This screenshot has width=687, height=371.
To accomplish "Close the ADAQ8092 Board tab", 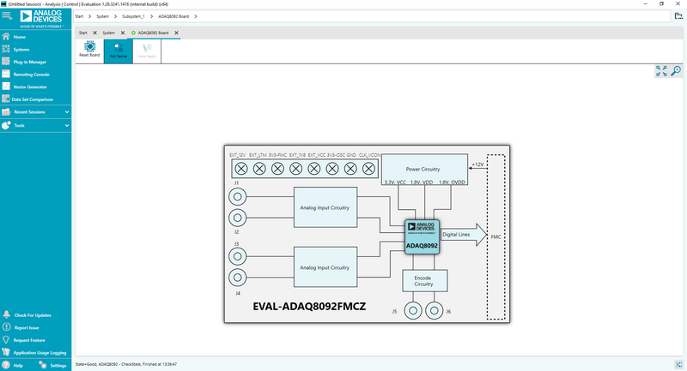I will tap(177, 33).
